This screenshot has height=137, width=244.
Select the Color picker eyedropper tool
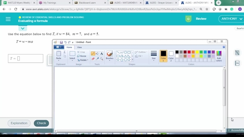click(x=97, y=59)
